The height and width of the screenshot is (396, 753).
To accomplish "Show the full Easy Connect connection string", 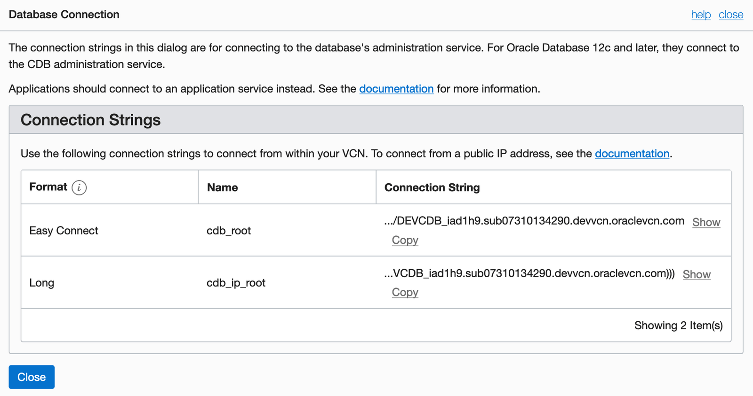I will click(706, 222).
